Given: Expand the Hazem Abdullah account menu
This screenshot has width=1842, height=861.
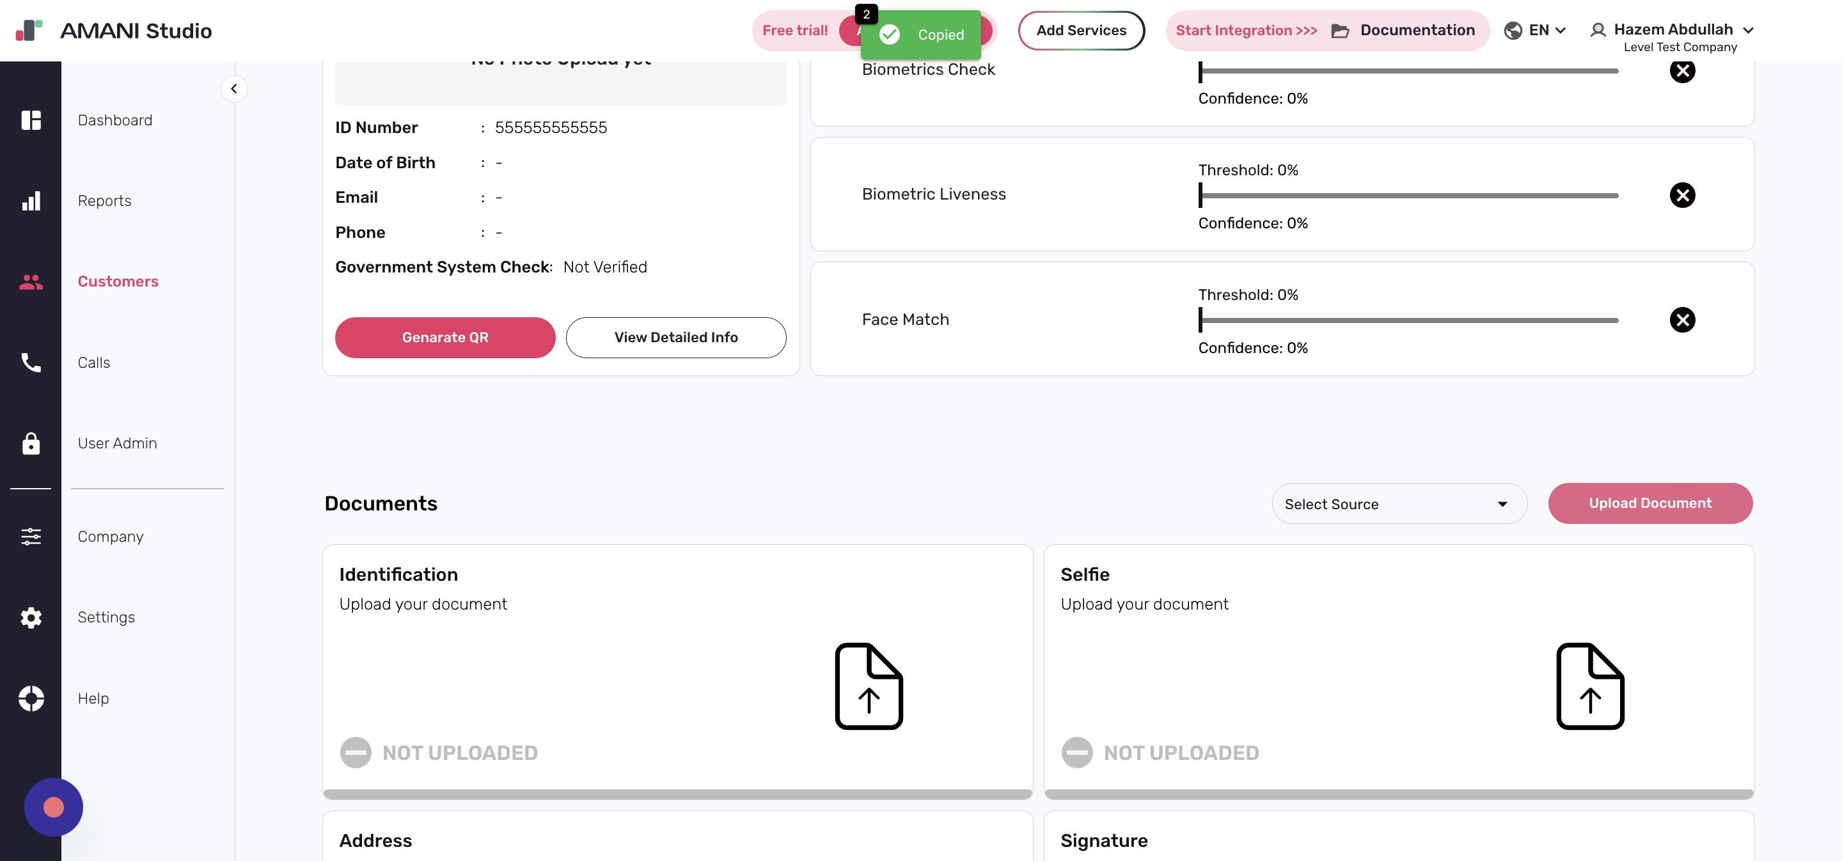Looking at the screenshot, I should coord(1672,30).
